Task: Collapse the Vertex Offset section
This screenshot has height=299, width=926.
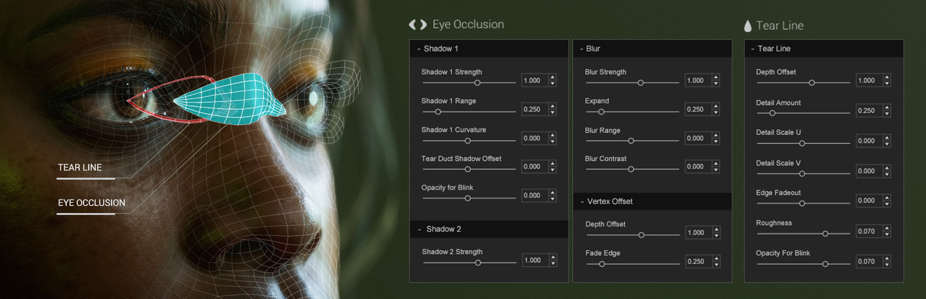Action: click(581, 201)
